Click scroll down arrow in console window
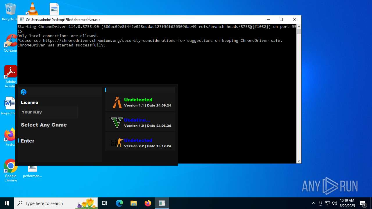 [x=299, y=161]
